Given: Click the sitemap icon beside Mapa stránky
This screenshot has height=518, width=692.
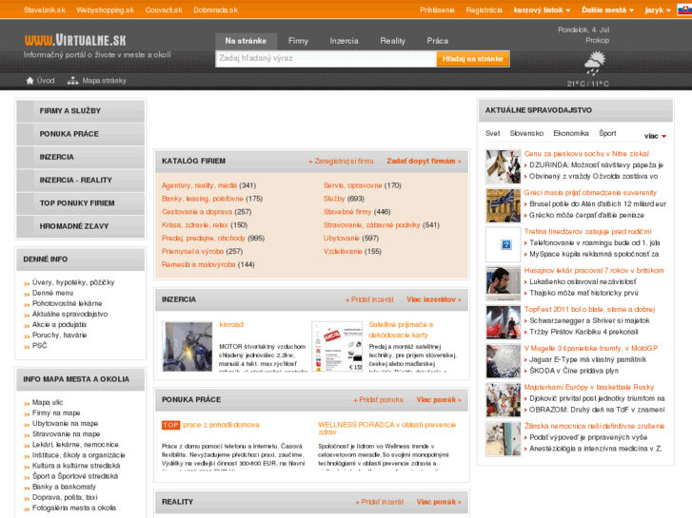Looking at the screenshot, I should pos(72,81).
